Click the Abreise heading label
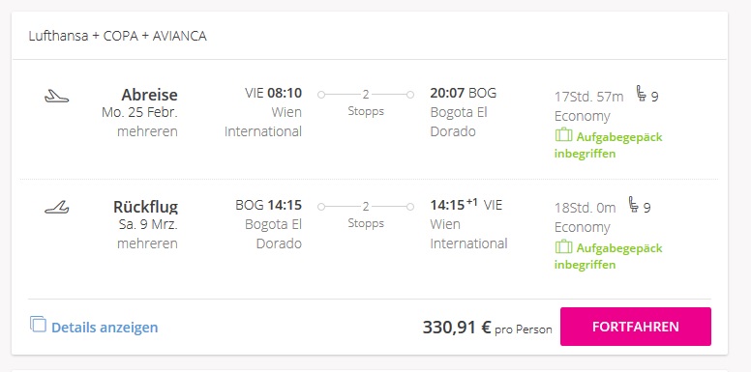 149,95
